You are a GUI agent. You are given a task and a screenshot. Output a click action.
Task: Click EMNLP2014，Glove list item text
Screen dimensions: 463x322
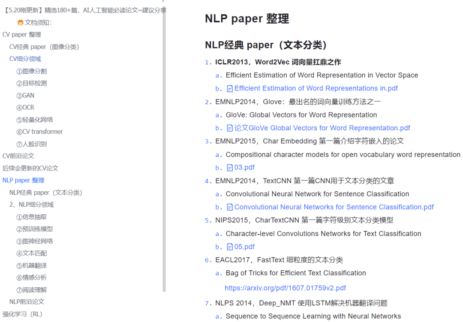pos(298,102)
